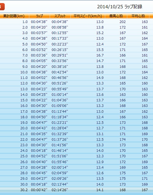The image size is (153, 195).
Task: Click the スプリット column header
Action: pyautogui.click(x=60, y=16)
